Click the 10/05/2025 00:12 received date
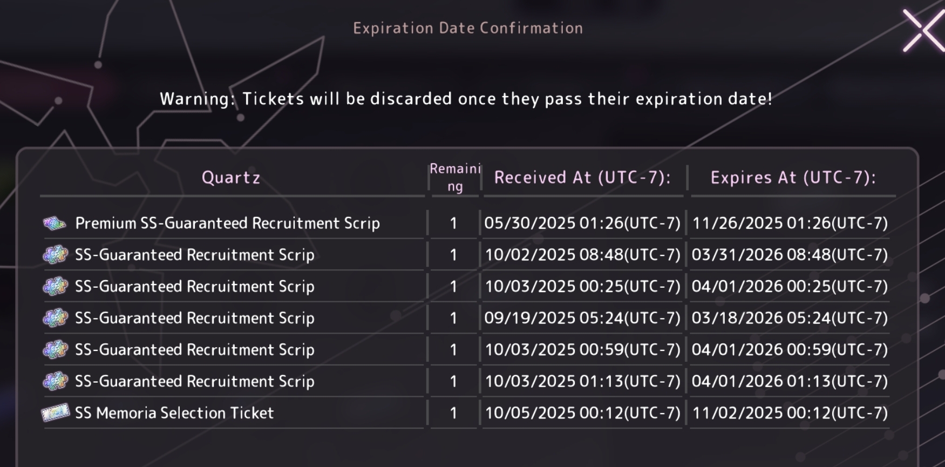 click(x=582, y=413)
